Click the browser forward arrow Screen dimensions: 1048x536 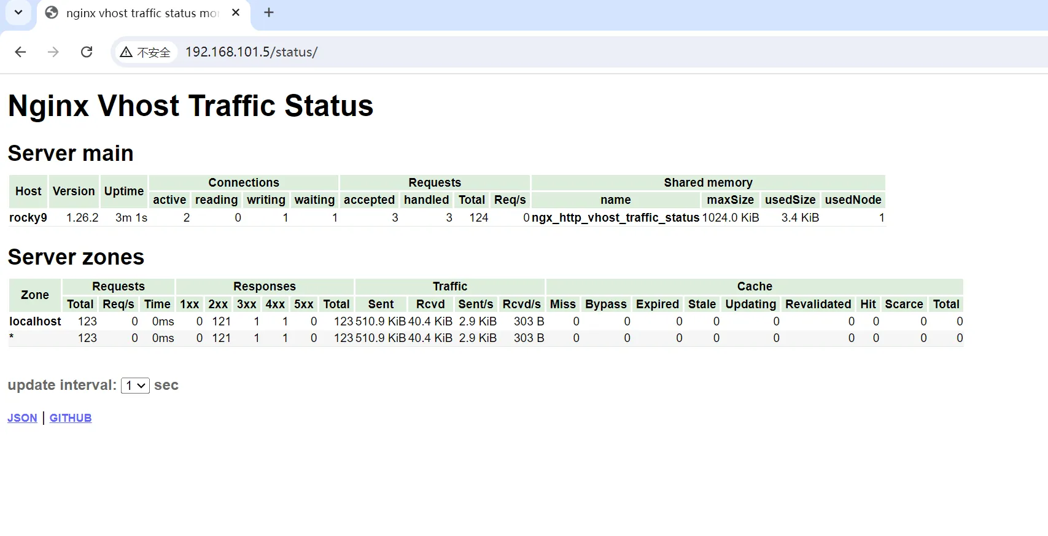53,52
